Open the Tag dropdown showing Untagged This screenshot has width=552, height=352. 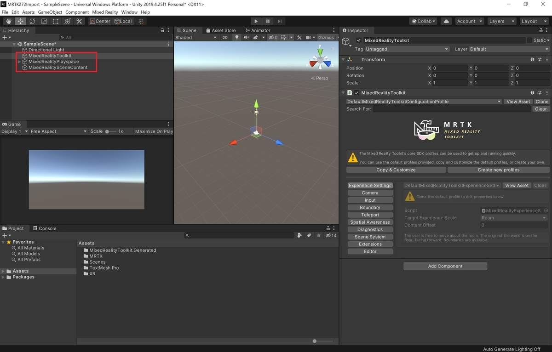pyautogui.click(x=407, y=49)
